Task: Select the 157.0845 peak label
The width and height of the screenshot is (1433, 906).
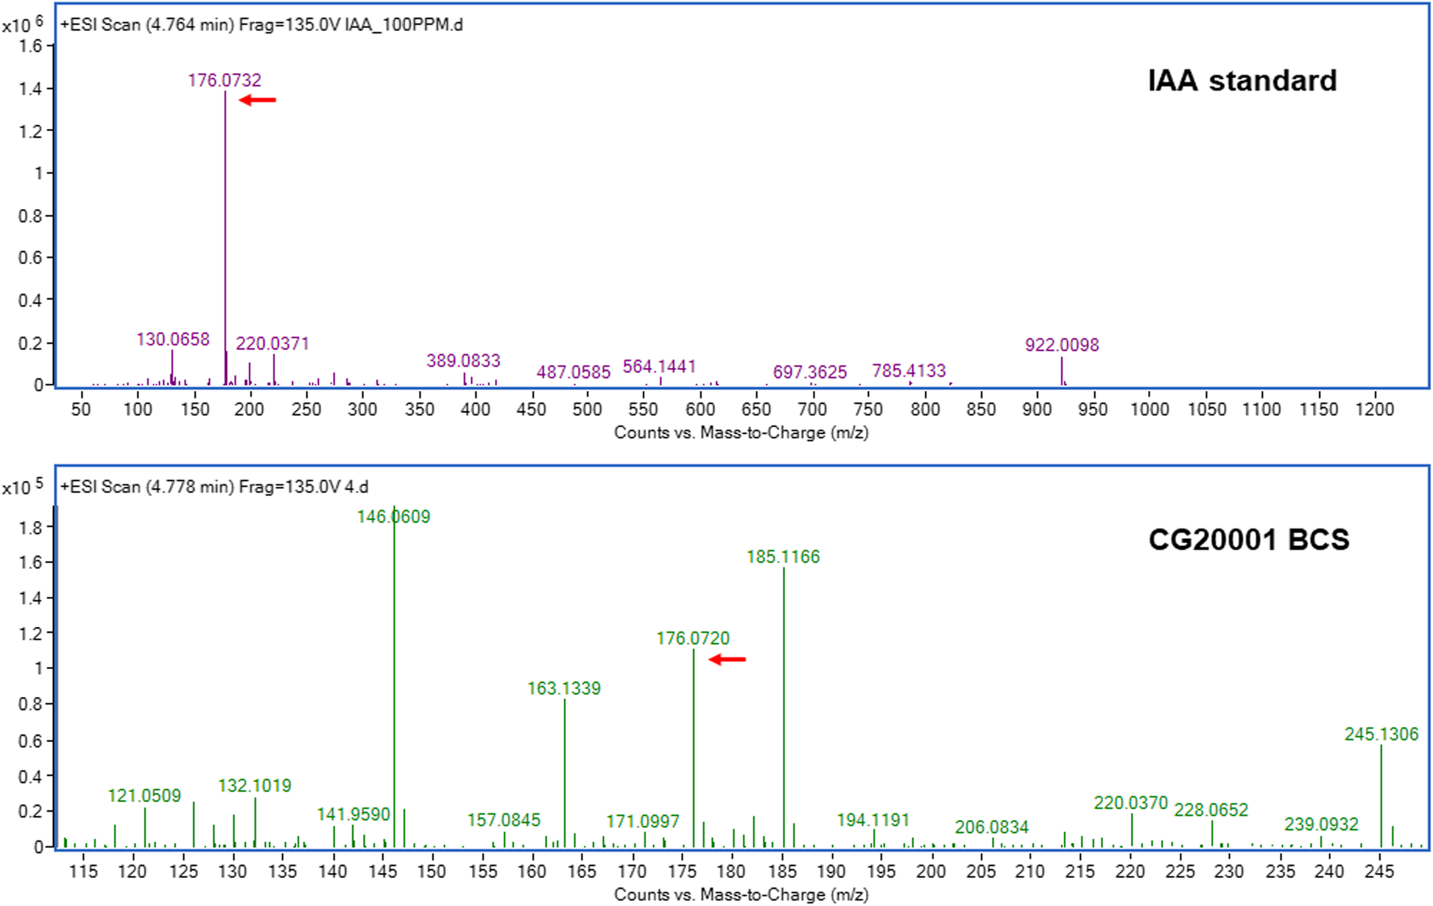Action: click(x=504, y=821)
